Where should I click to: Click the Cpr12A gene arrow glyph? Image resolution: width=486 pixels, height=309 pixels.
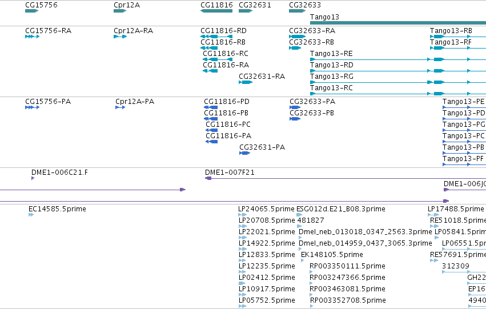pyautogui.click(x=120, y=11)
